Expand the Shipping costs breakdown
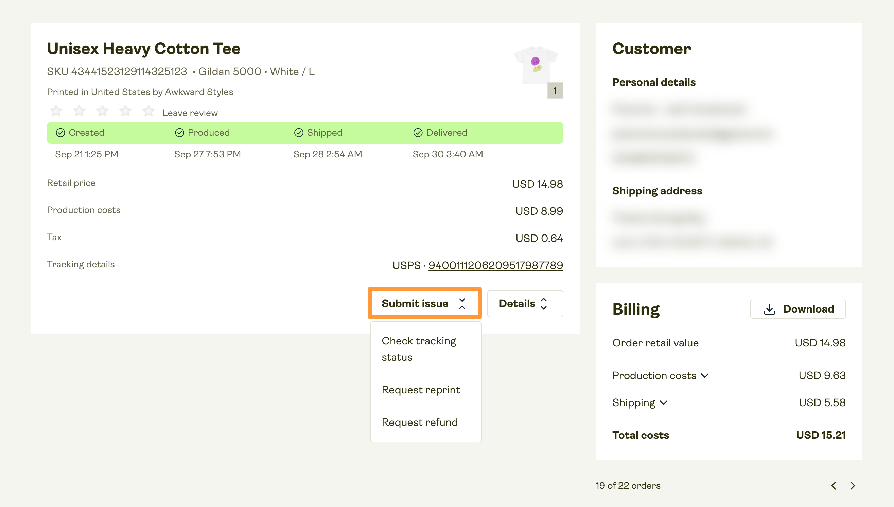894x507 pixels. pyautogui.click(x=664, y=402)
